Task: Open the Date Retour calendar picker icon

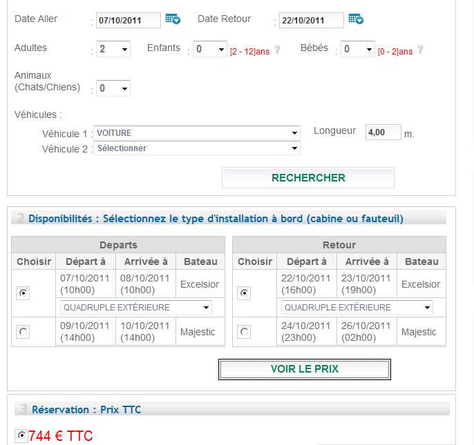Action: pyautogui.click(x=356, y=19)
